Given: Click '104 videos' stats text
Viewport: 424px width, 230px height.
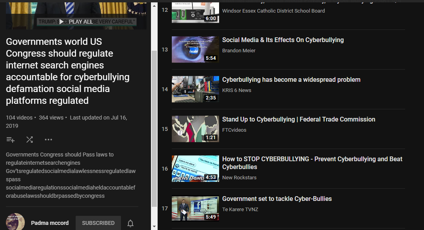Looking at the screenshot, I should (x=19, y=118).
